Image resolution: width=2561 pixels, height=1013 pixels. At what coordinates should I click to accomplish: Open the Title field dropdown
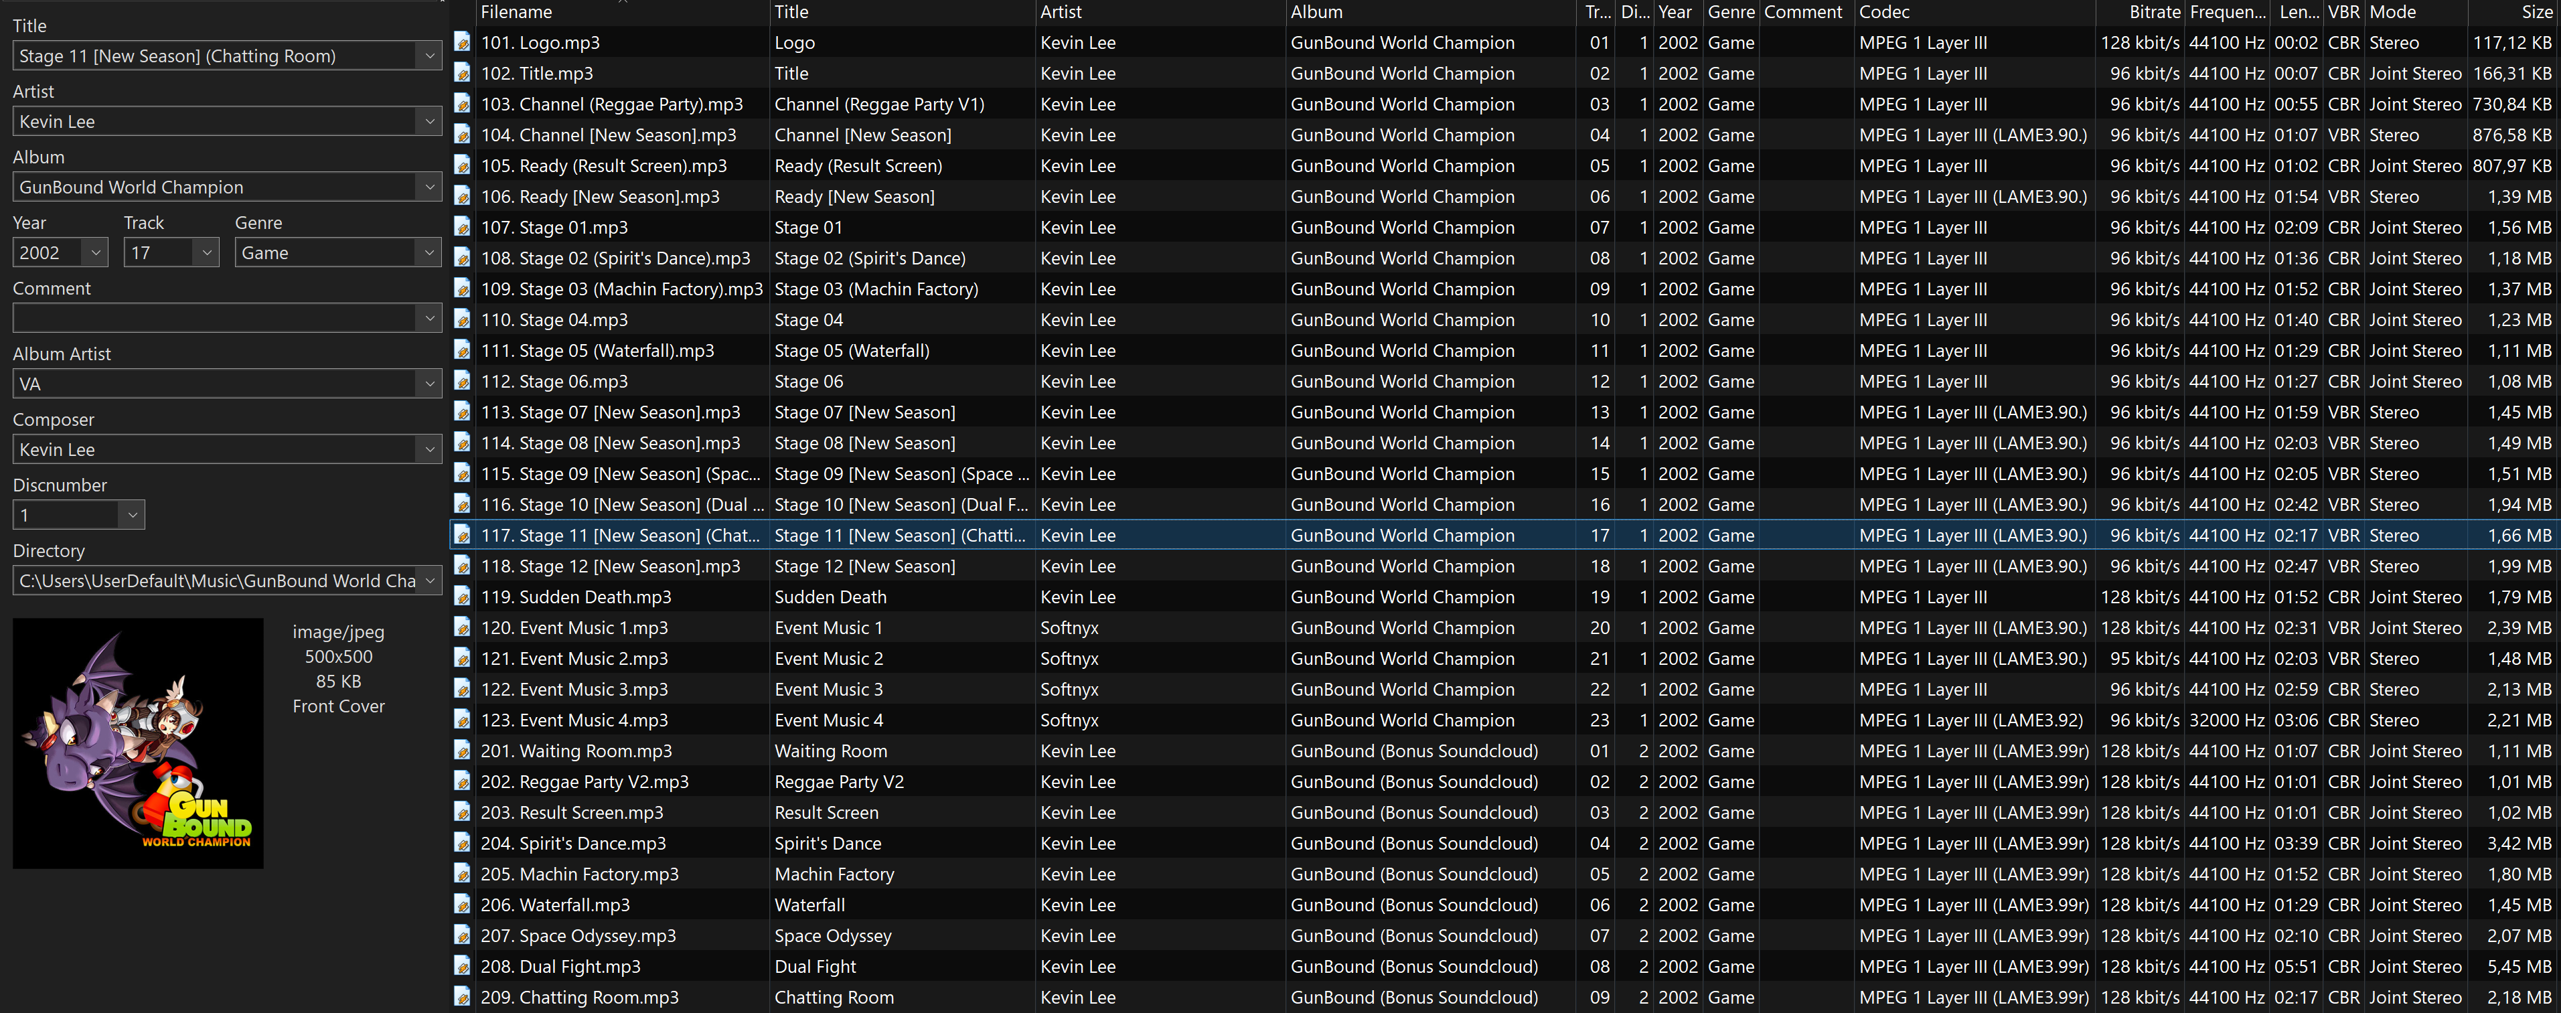coord(429,56)
